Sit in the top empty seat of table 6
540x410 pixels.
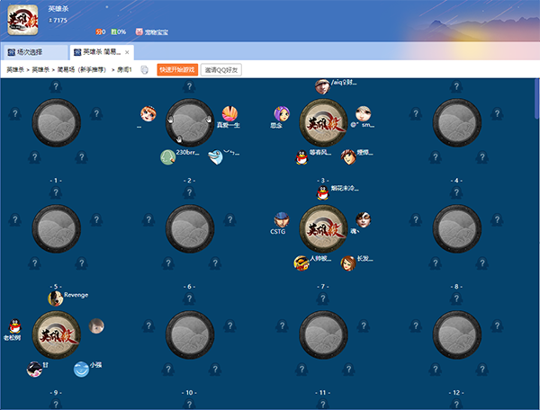pyautogui.click(x=189, y=192)
